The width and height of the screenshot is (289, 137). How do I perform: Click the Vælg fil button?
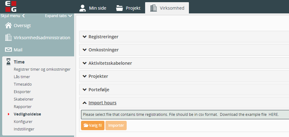click(x=93, y=125)
